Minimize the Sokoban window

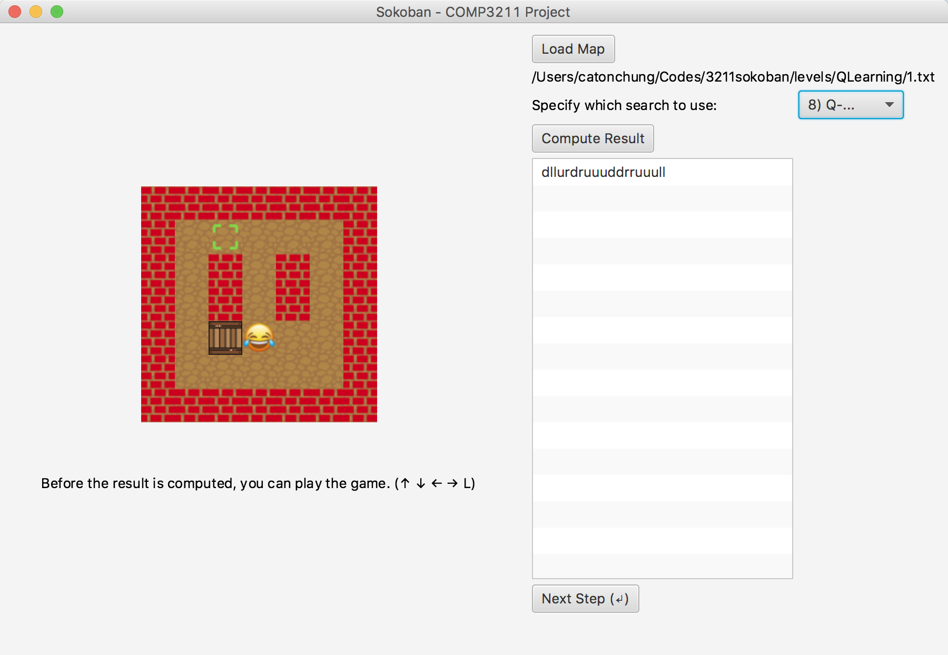pos(36,12)
